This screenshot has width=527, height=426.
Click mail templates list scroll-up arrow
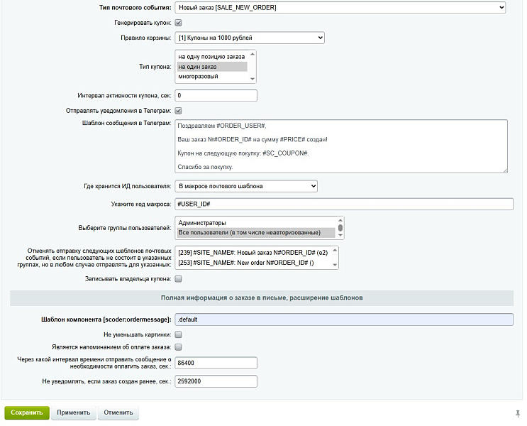coord(335,251)
